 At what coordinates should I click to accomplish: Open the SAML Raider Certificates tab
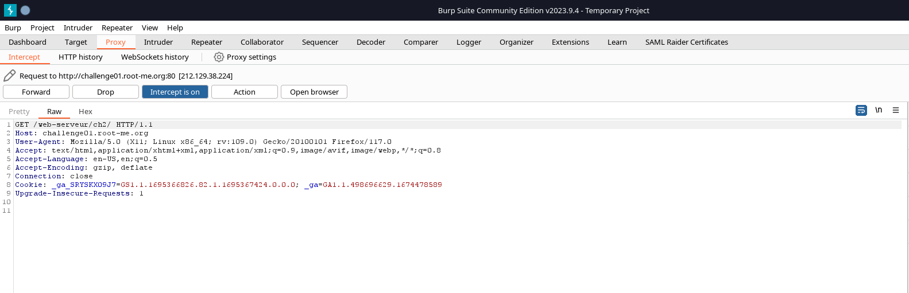[687, 42]
